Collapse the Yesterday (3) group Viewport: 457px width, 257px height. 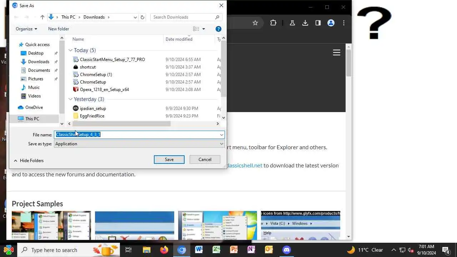coord(70,99)
